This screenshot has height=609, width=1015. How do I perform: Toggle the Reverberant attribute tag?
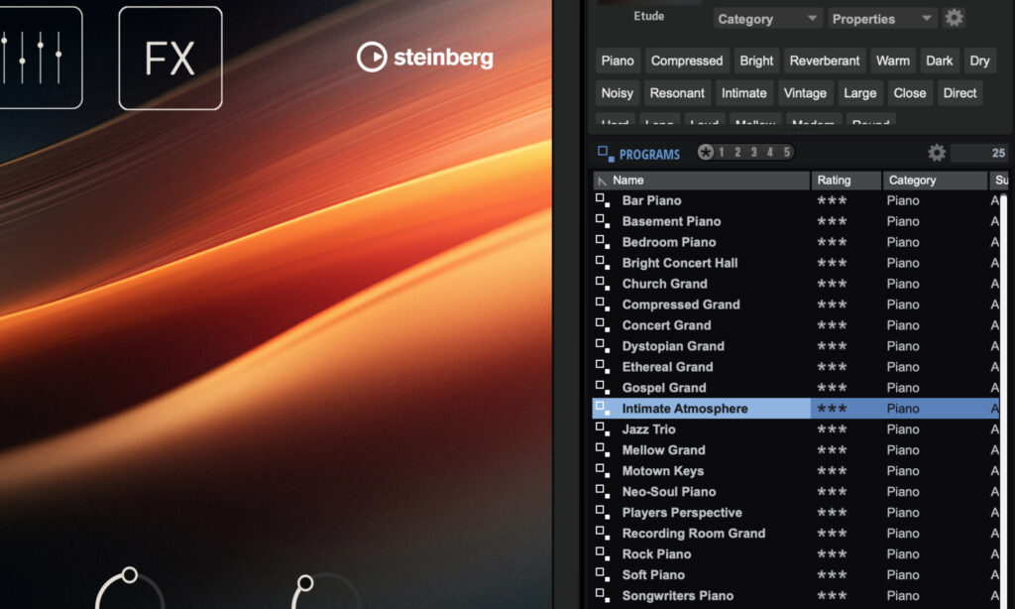point(824,61)
